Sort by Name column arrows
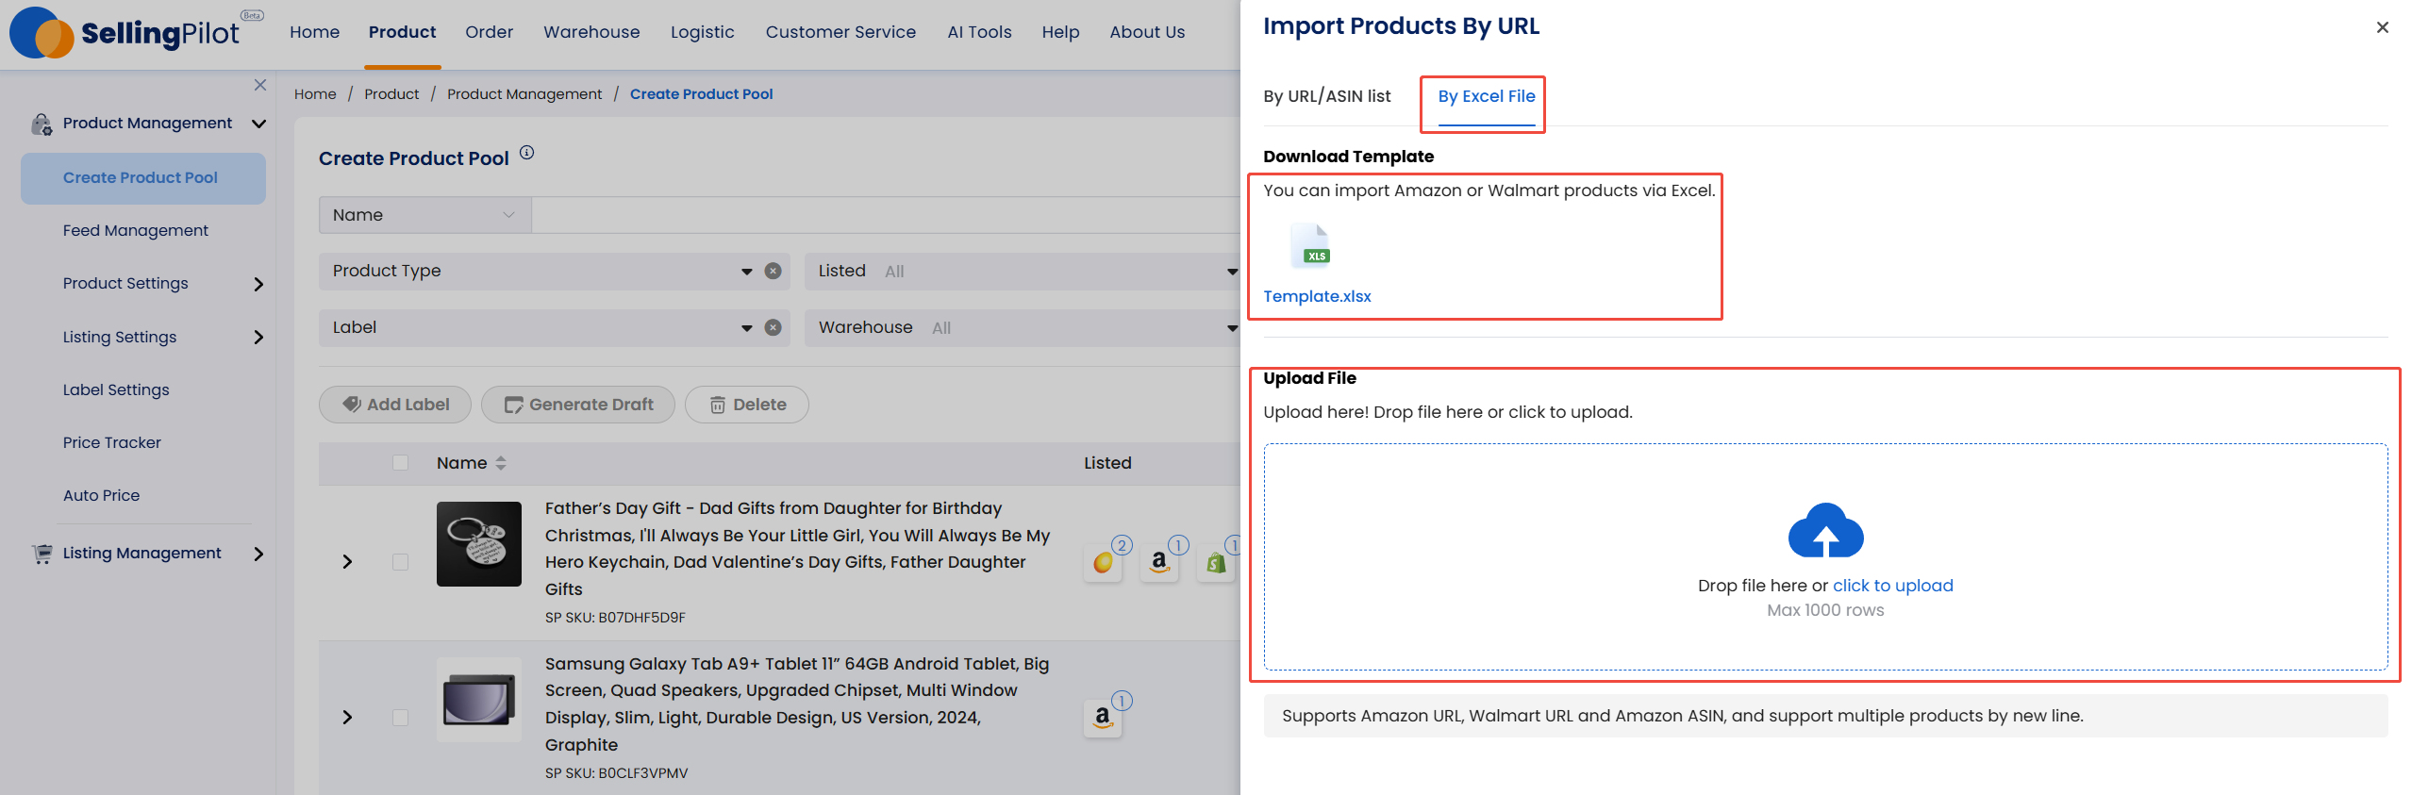Viewport: 2412px width, 795px height. tap(501, 463)
